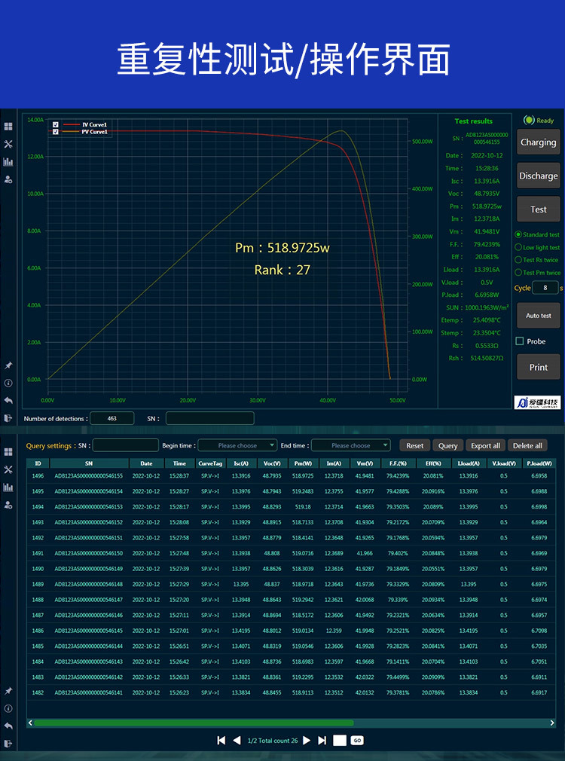Click the bar chart statistics icon in upper sidebar
The width and height of the screenshot is (565, 761).
click(x=8, y=161)
